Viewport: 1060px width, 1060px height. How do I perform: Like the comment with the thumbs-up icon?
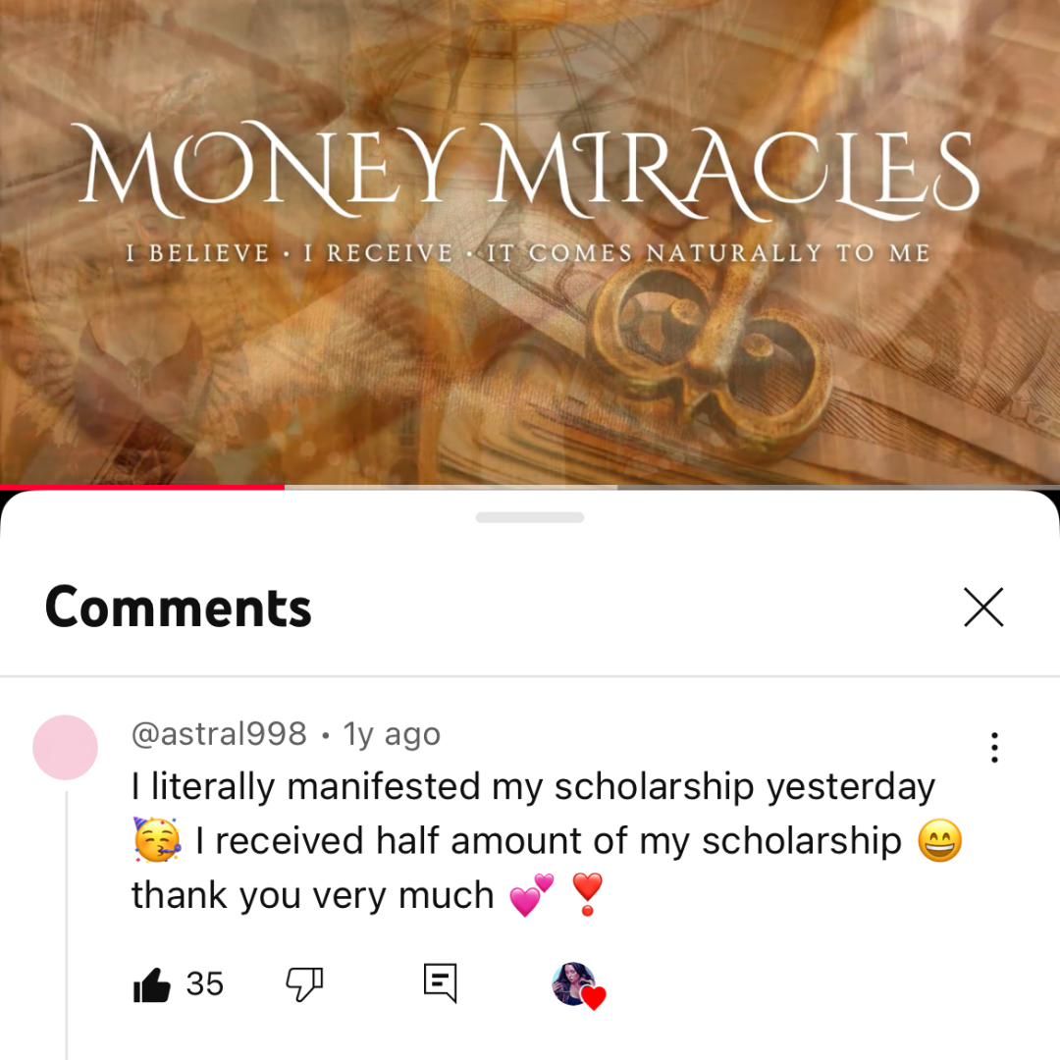pos(151,984)
